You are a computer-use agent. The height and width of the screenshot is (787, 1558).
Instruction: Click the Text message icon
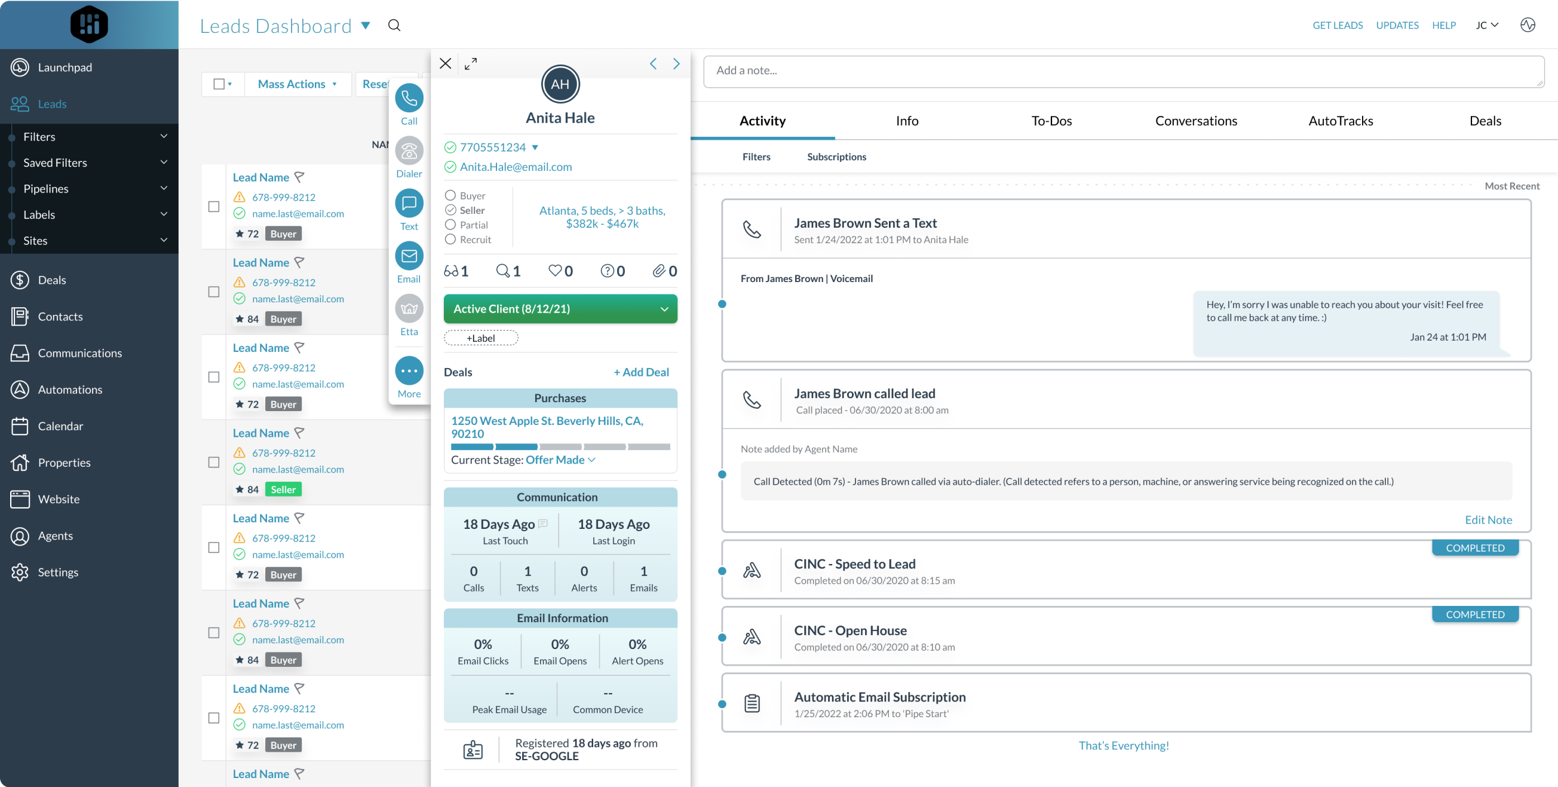pos(409,203)
